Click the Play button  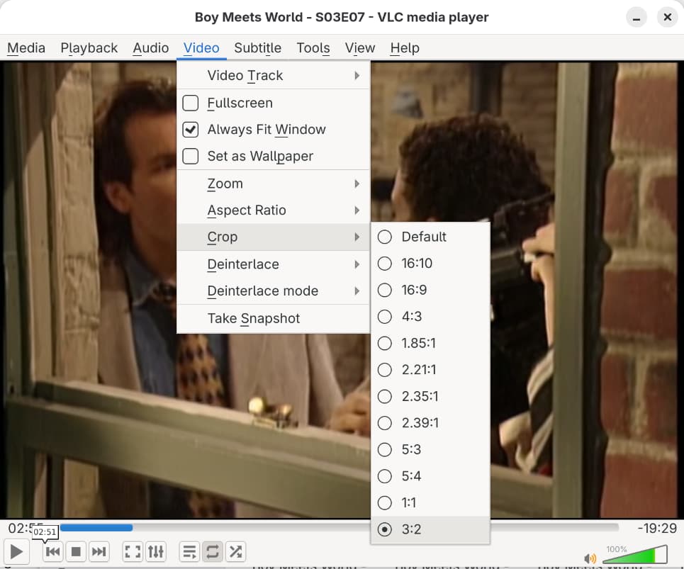point(16,551)
